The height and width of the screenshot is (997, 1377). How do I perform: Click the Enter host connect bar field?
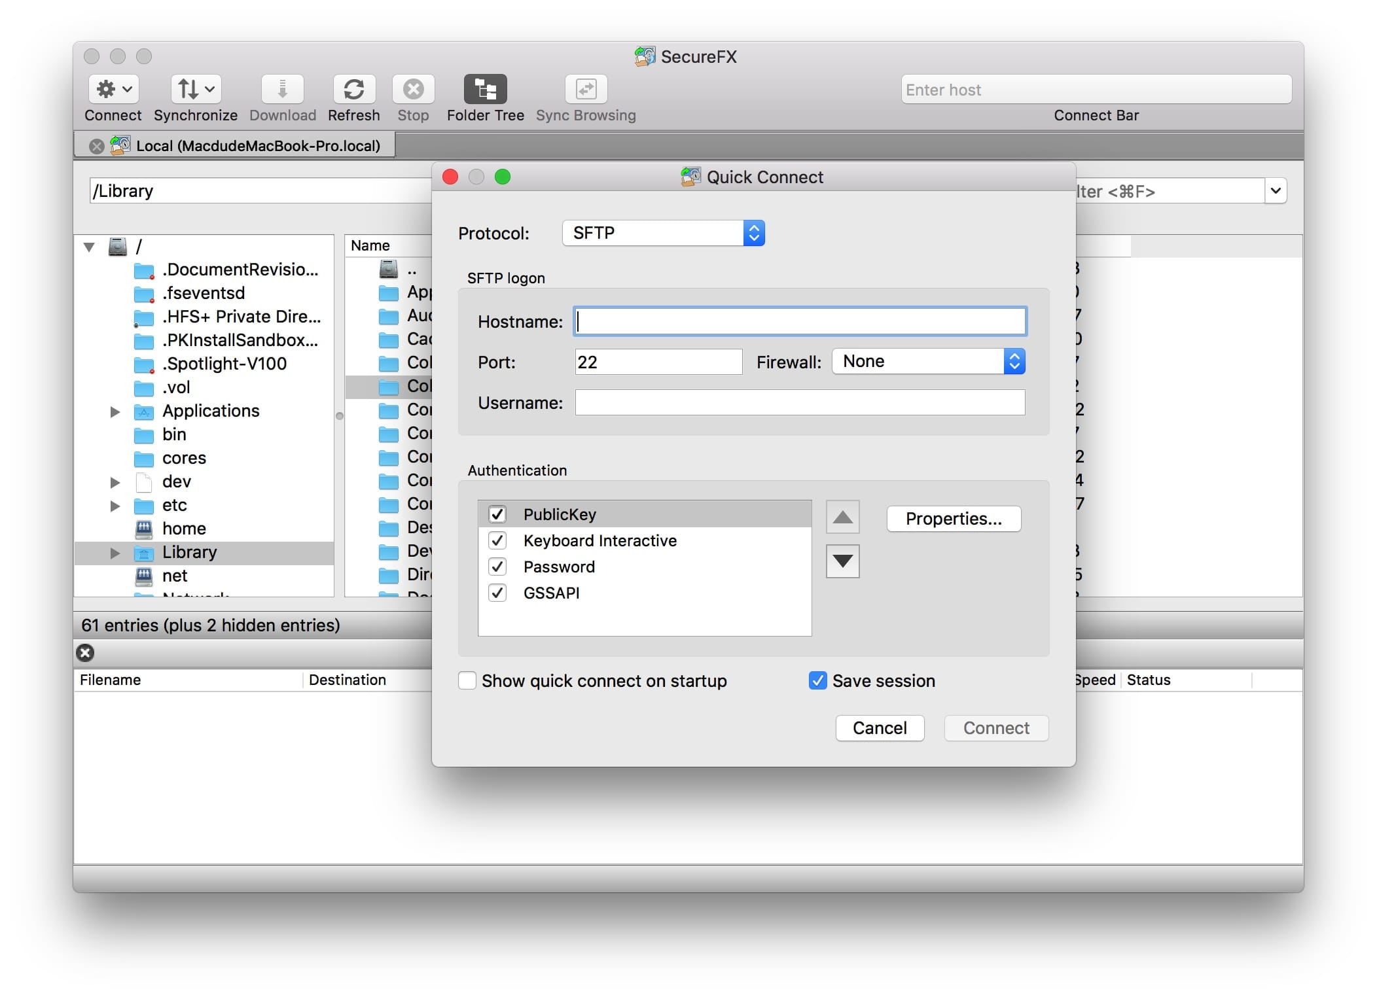coord(1096,90)
